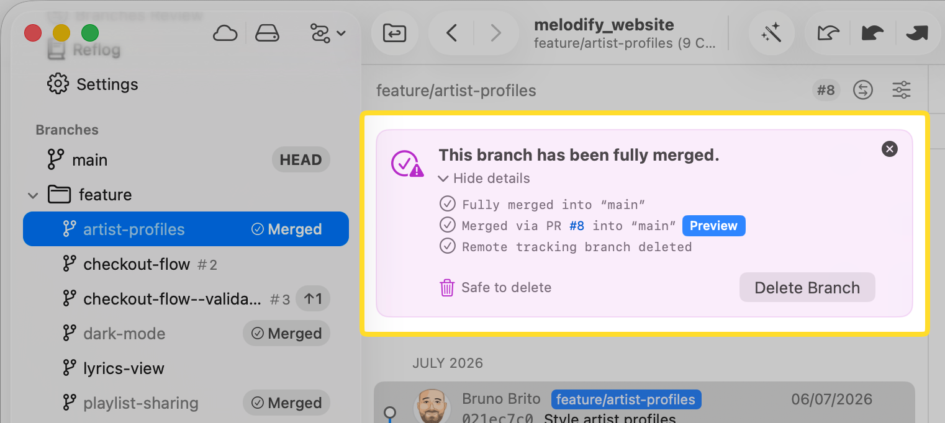Navigate back with the left chevron
The height and width of the screenshot is (423, 945).
point(451,33)
